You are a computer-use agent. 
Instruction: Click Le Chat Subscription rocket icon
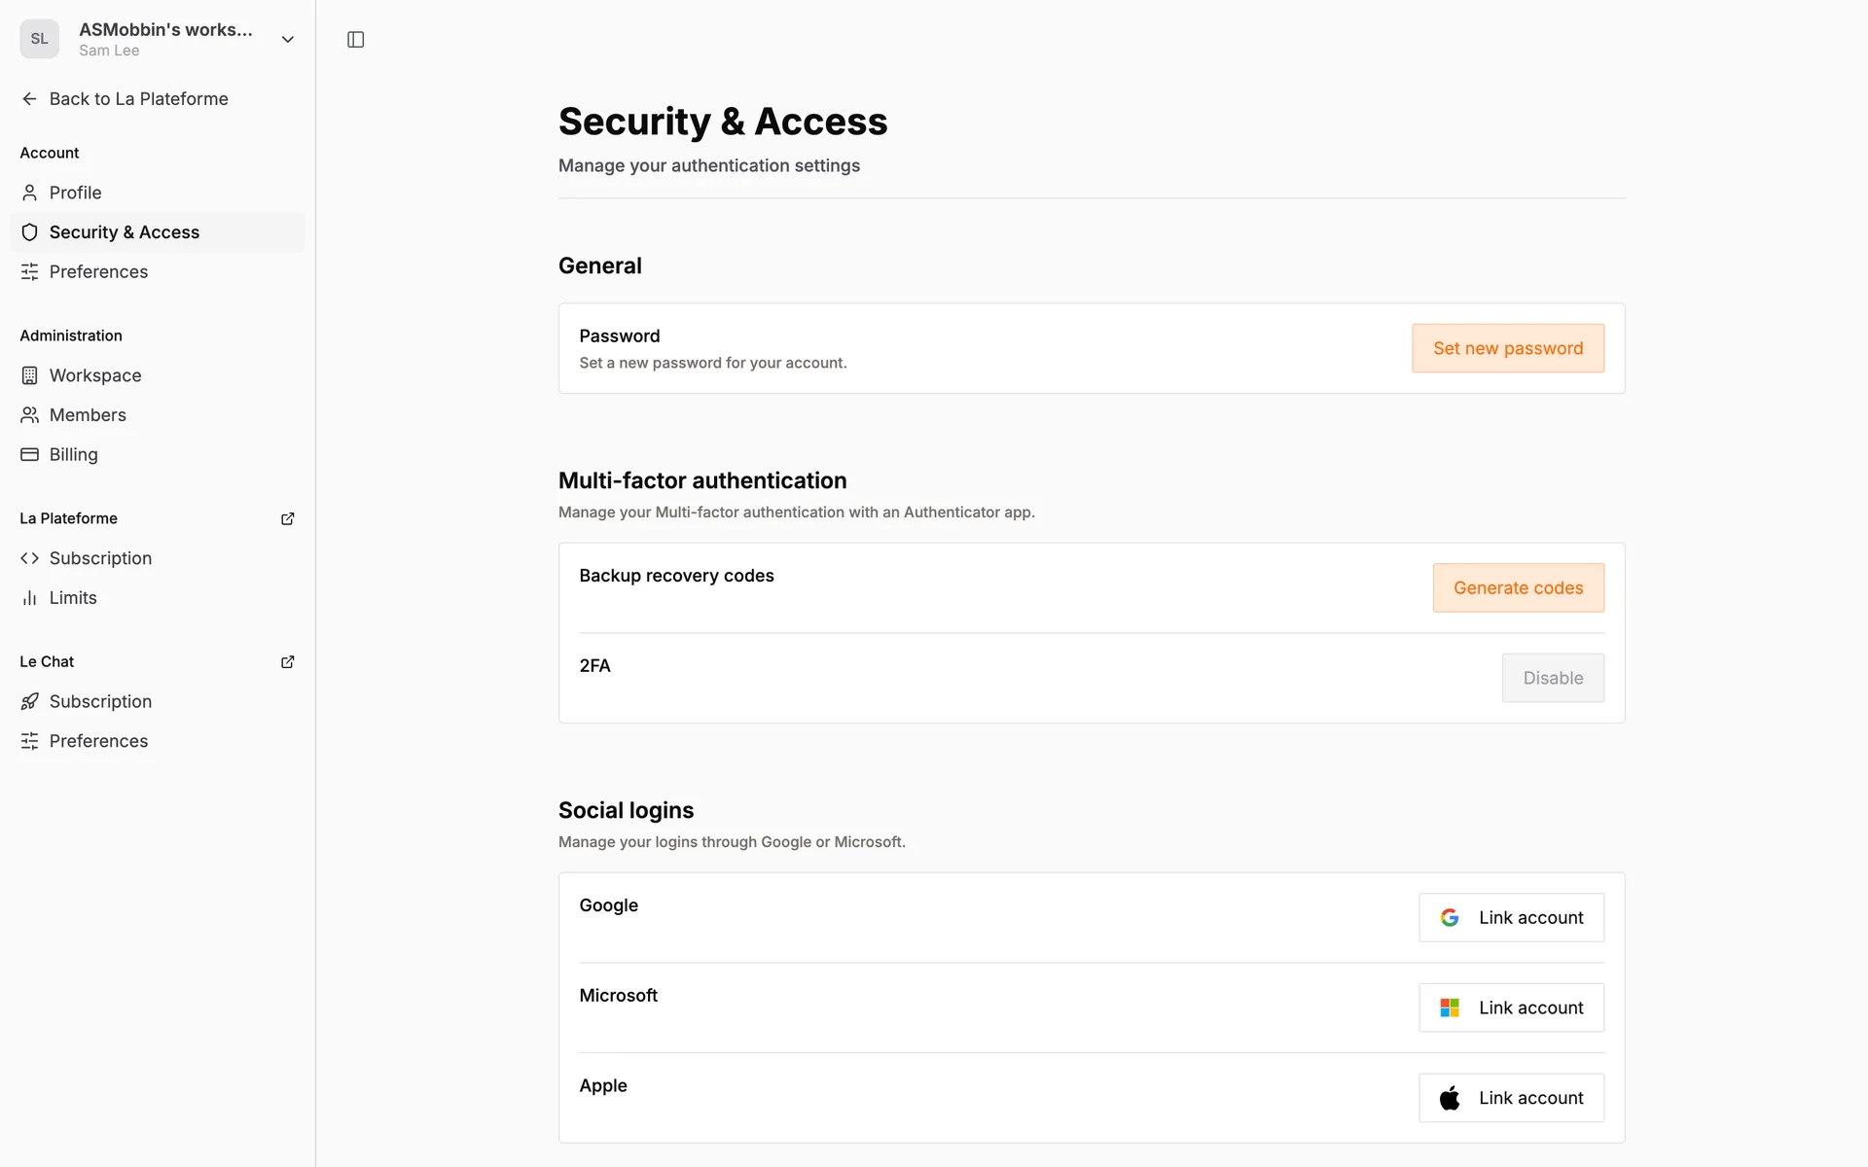pos(30,701)
